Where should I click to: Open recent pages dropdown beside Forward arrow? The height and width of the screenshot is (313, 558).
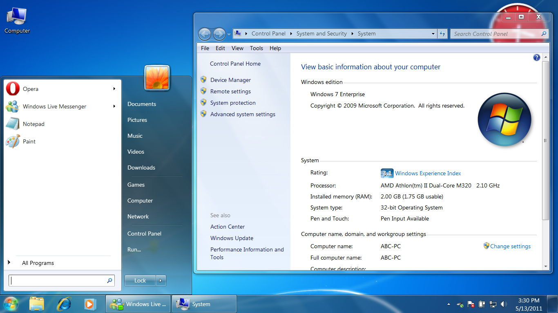[x=229, y=34]
